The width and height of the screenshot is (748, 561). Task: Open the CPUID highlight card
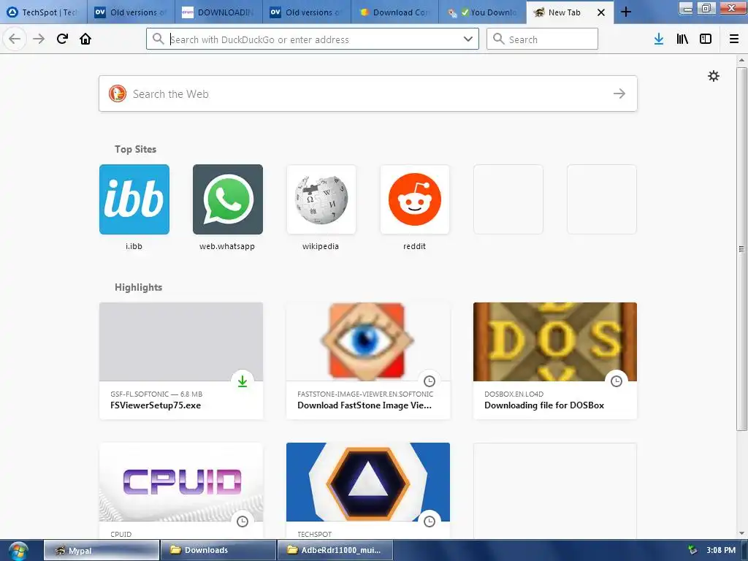click(x=181, y=491)
